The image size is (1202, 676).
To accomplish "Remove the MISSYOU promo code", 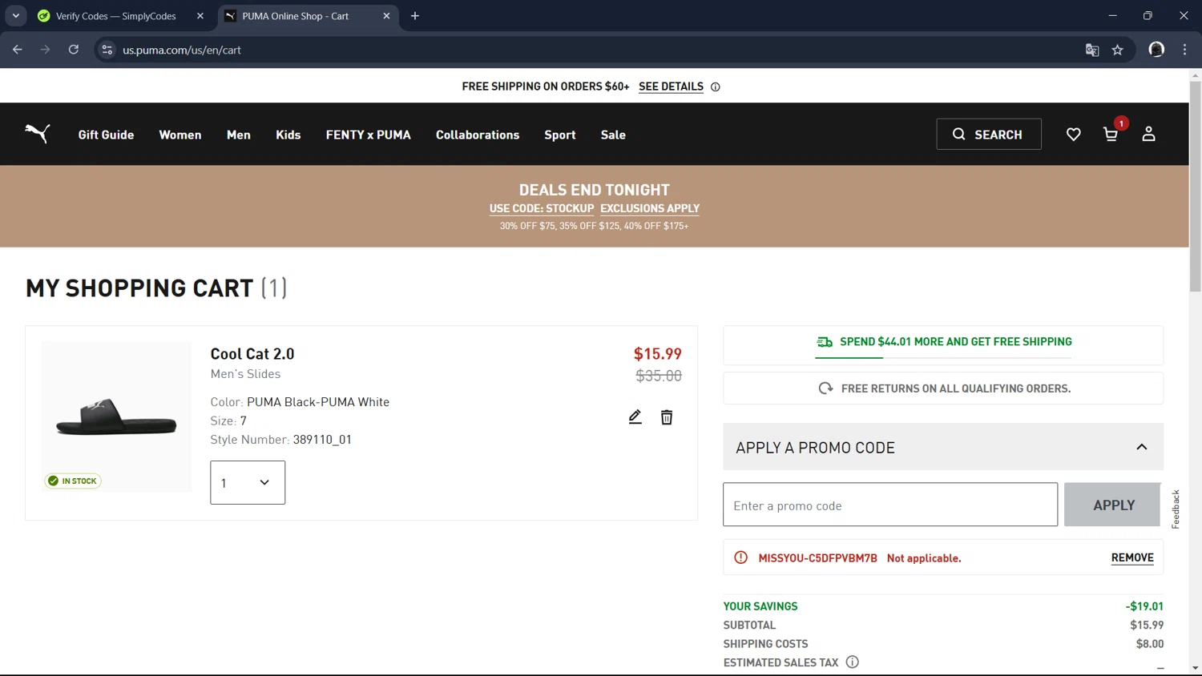I will click(x=1132, y=557).
